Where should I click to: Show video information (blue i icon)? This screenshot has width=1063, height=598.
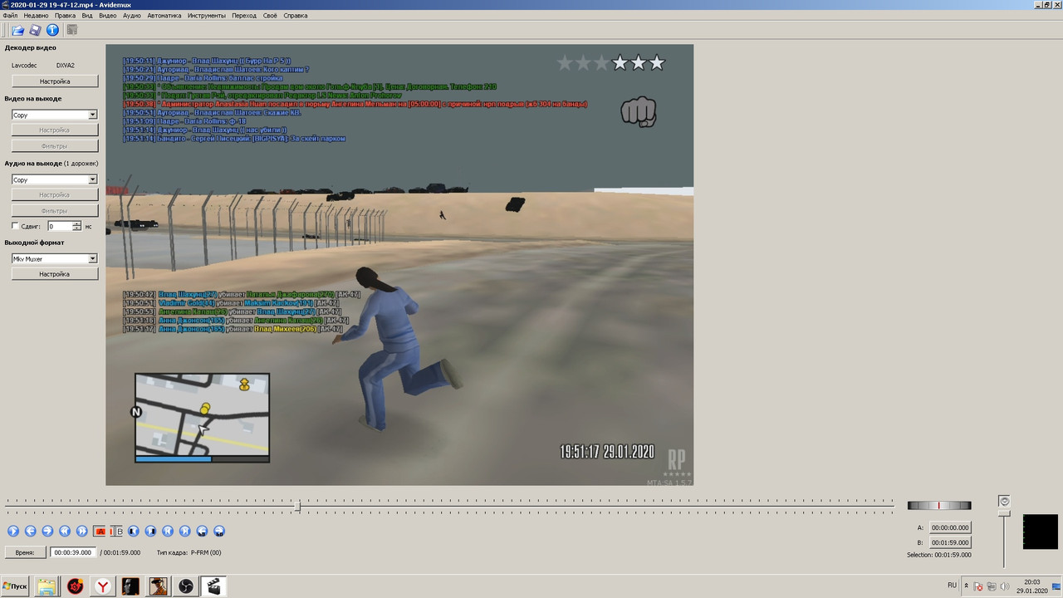pyautogui.click(x=52, y=30)
